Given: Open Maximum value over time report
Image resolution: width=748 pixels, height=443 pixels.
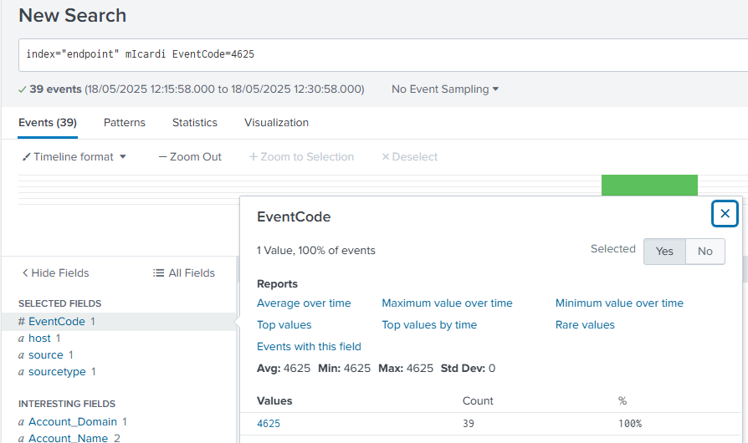Looking at the screenshot, I should pos(447,303).
